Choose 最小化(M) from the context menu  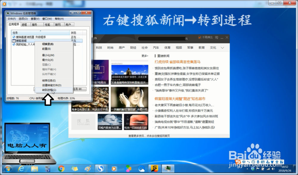(x=54, y=55)
